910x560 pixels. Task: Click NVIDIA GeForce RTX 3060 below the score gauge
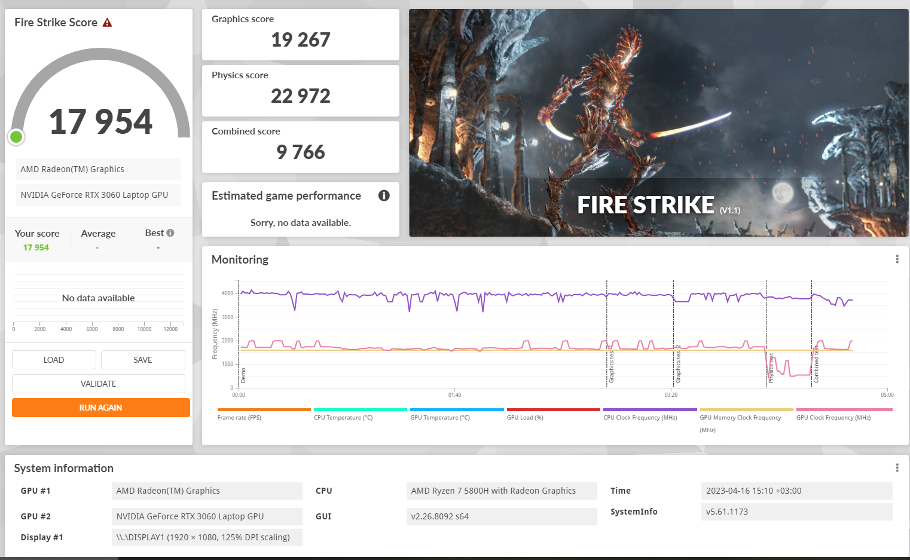(99, 195)
